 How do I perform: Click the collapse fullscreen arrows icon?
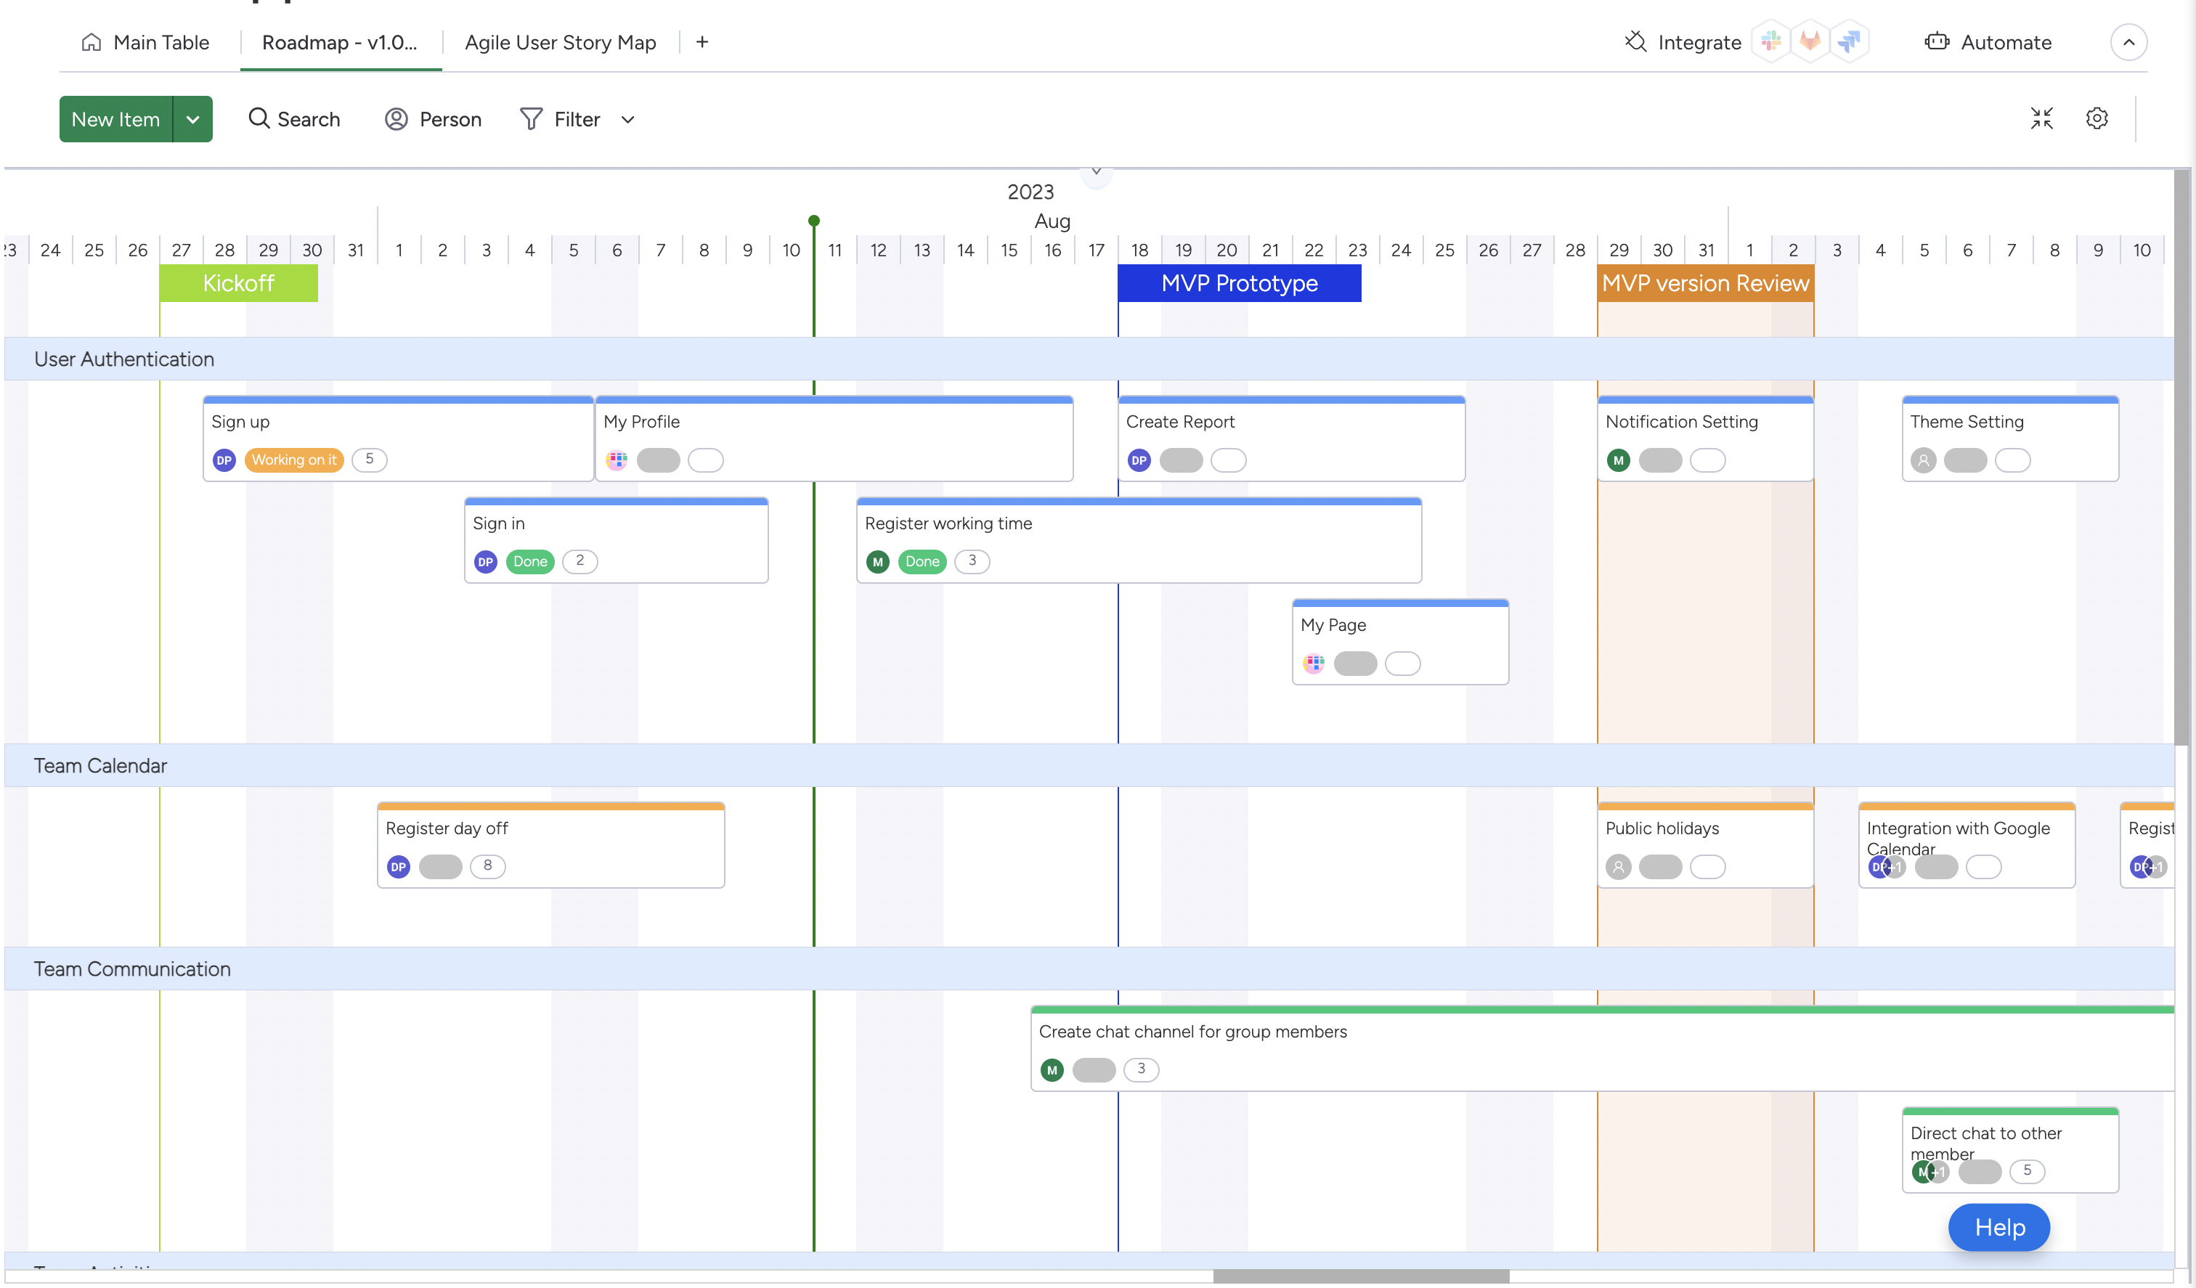[2041, 118]
